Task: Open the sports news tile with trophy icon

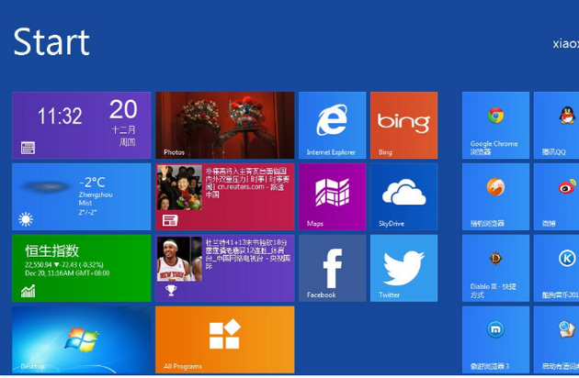Action: 224,268
